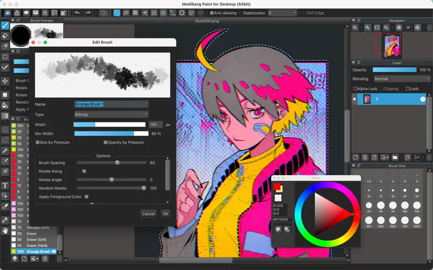Activate the Magic Wand tool
The height and width of the screenshot is (270, 433).
click(x=5, y=150)
